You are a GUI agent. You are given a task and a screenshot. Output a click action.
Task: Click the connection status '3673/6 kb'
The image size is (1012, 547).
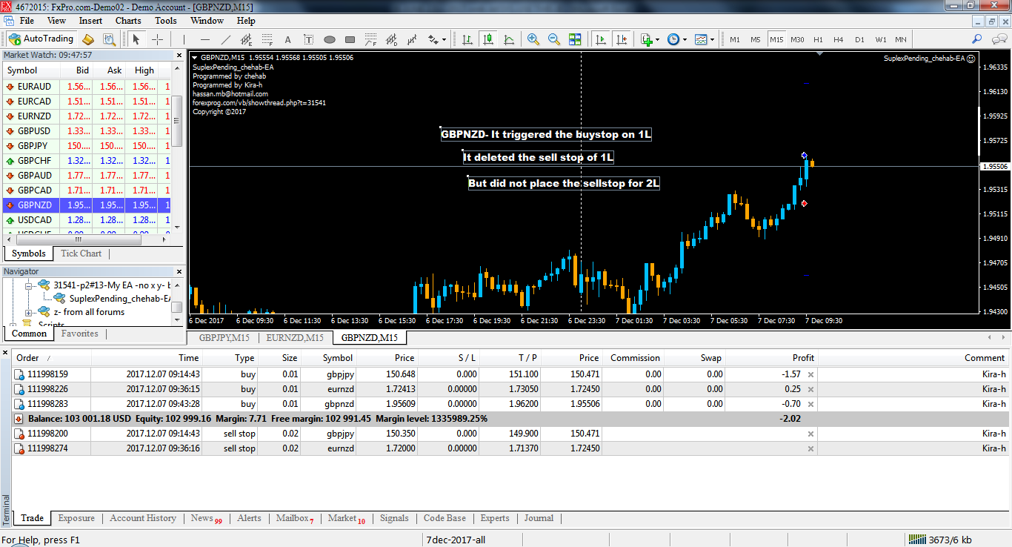940,540
